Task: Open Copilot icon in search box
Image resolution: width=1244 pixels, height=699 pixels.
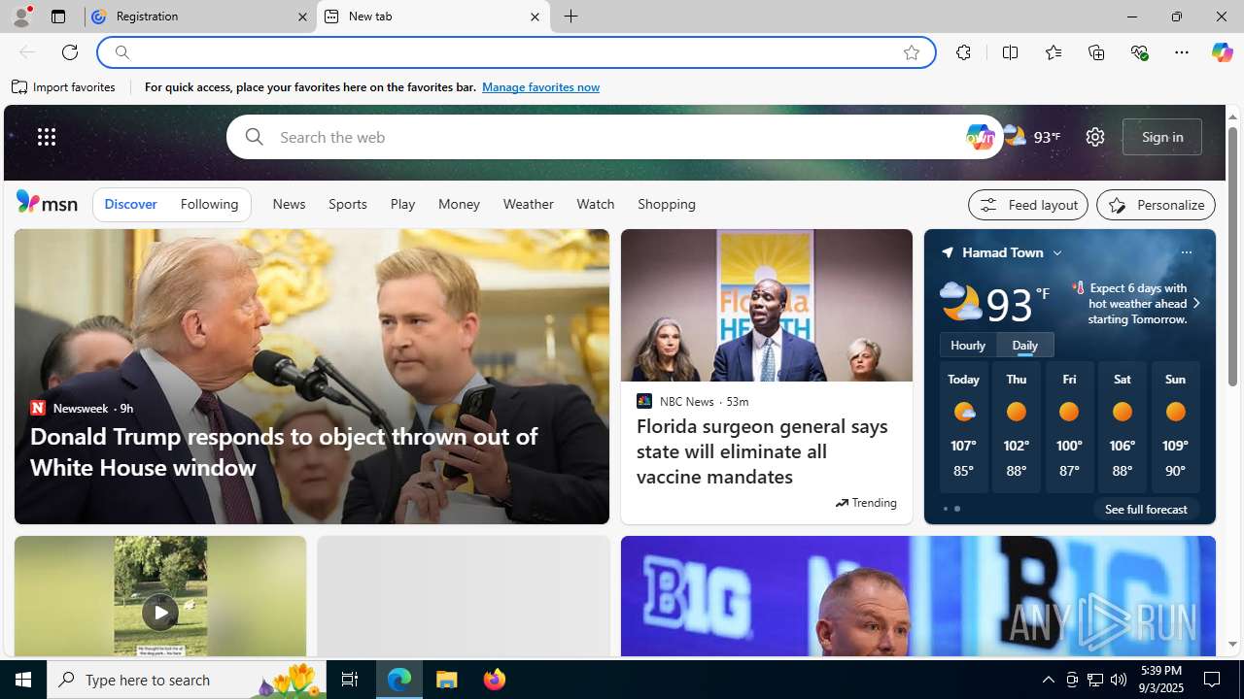Action: (981, 137)
